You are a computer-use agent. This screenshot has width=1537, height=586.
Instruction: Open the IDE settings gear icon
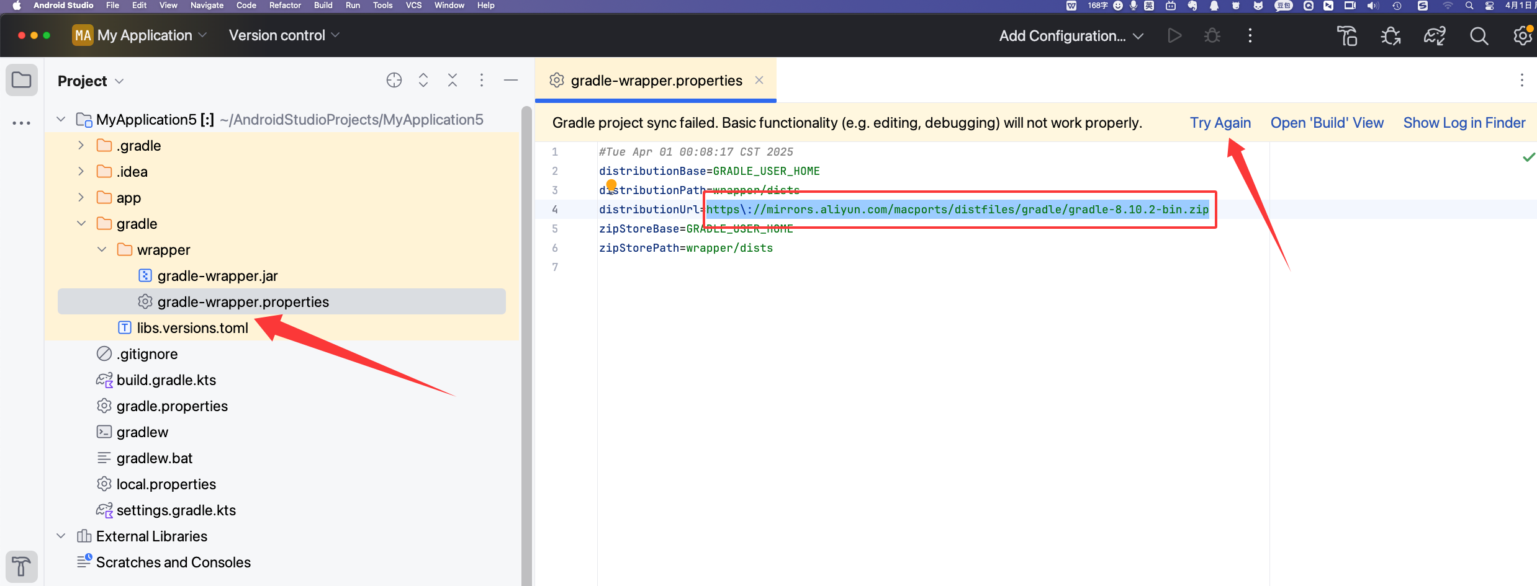(1522, 36)
